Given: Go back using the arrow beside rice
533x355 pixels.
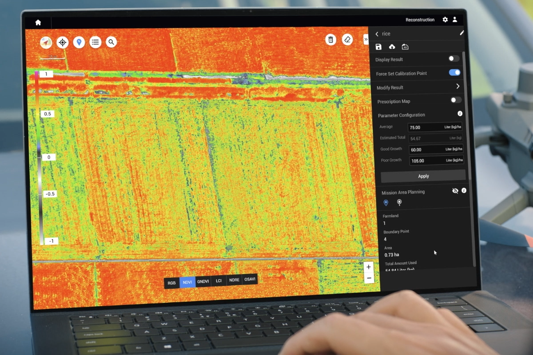Looking at the screenshot, I should [x=377, y=34].
